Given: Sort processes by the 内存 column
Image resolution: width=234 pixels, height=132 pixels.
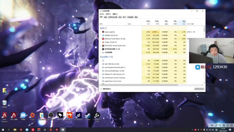Looking at the screenshot, I should [155, 23].
